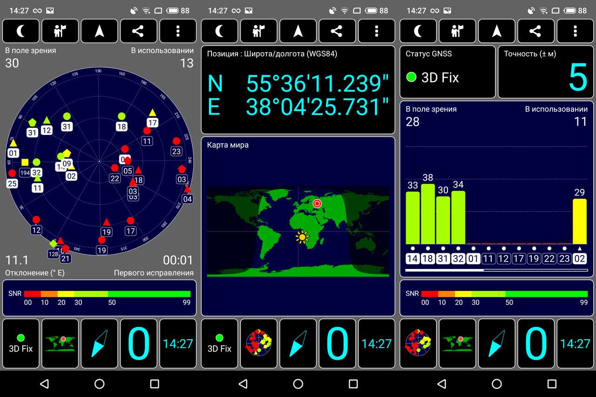Tap waypoint flag icon on the sky view screen
Viewport: 596px width, 397px height.
(61, 31)
